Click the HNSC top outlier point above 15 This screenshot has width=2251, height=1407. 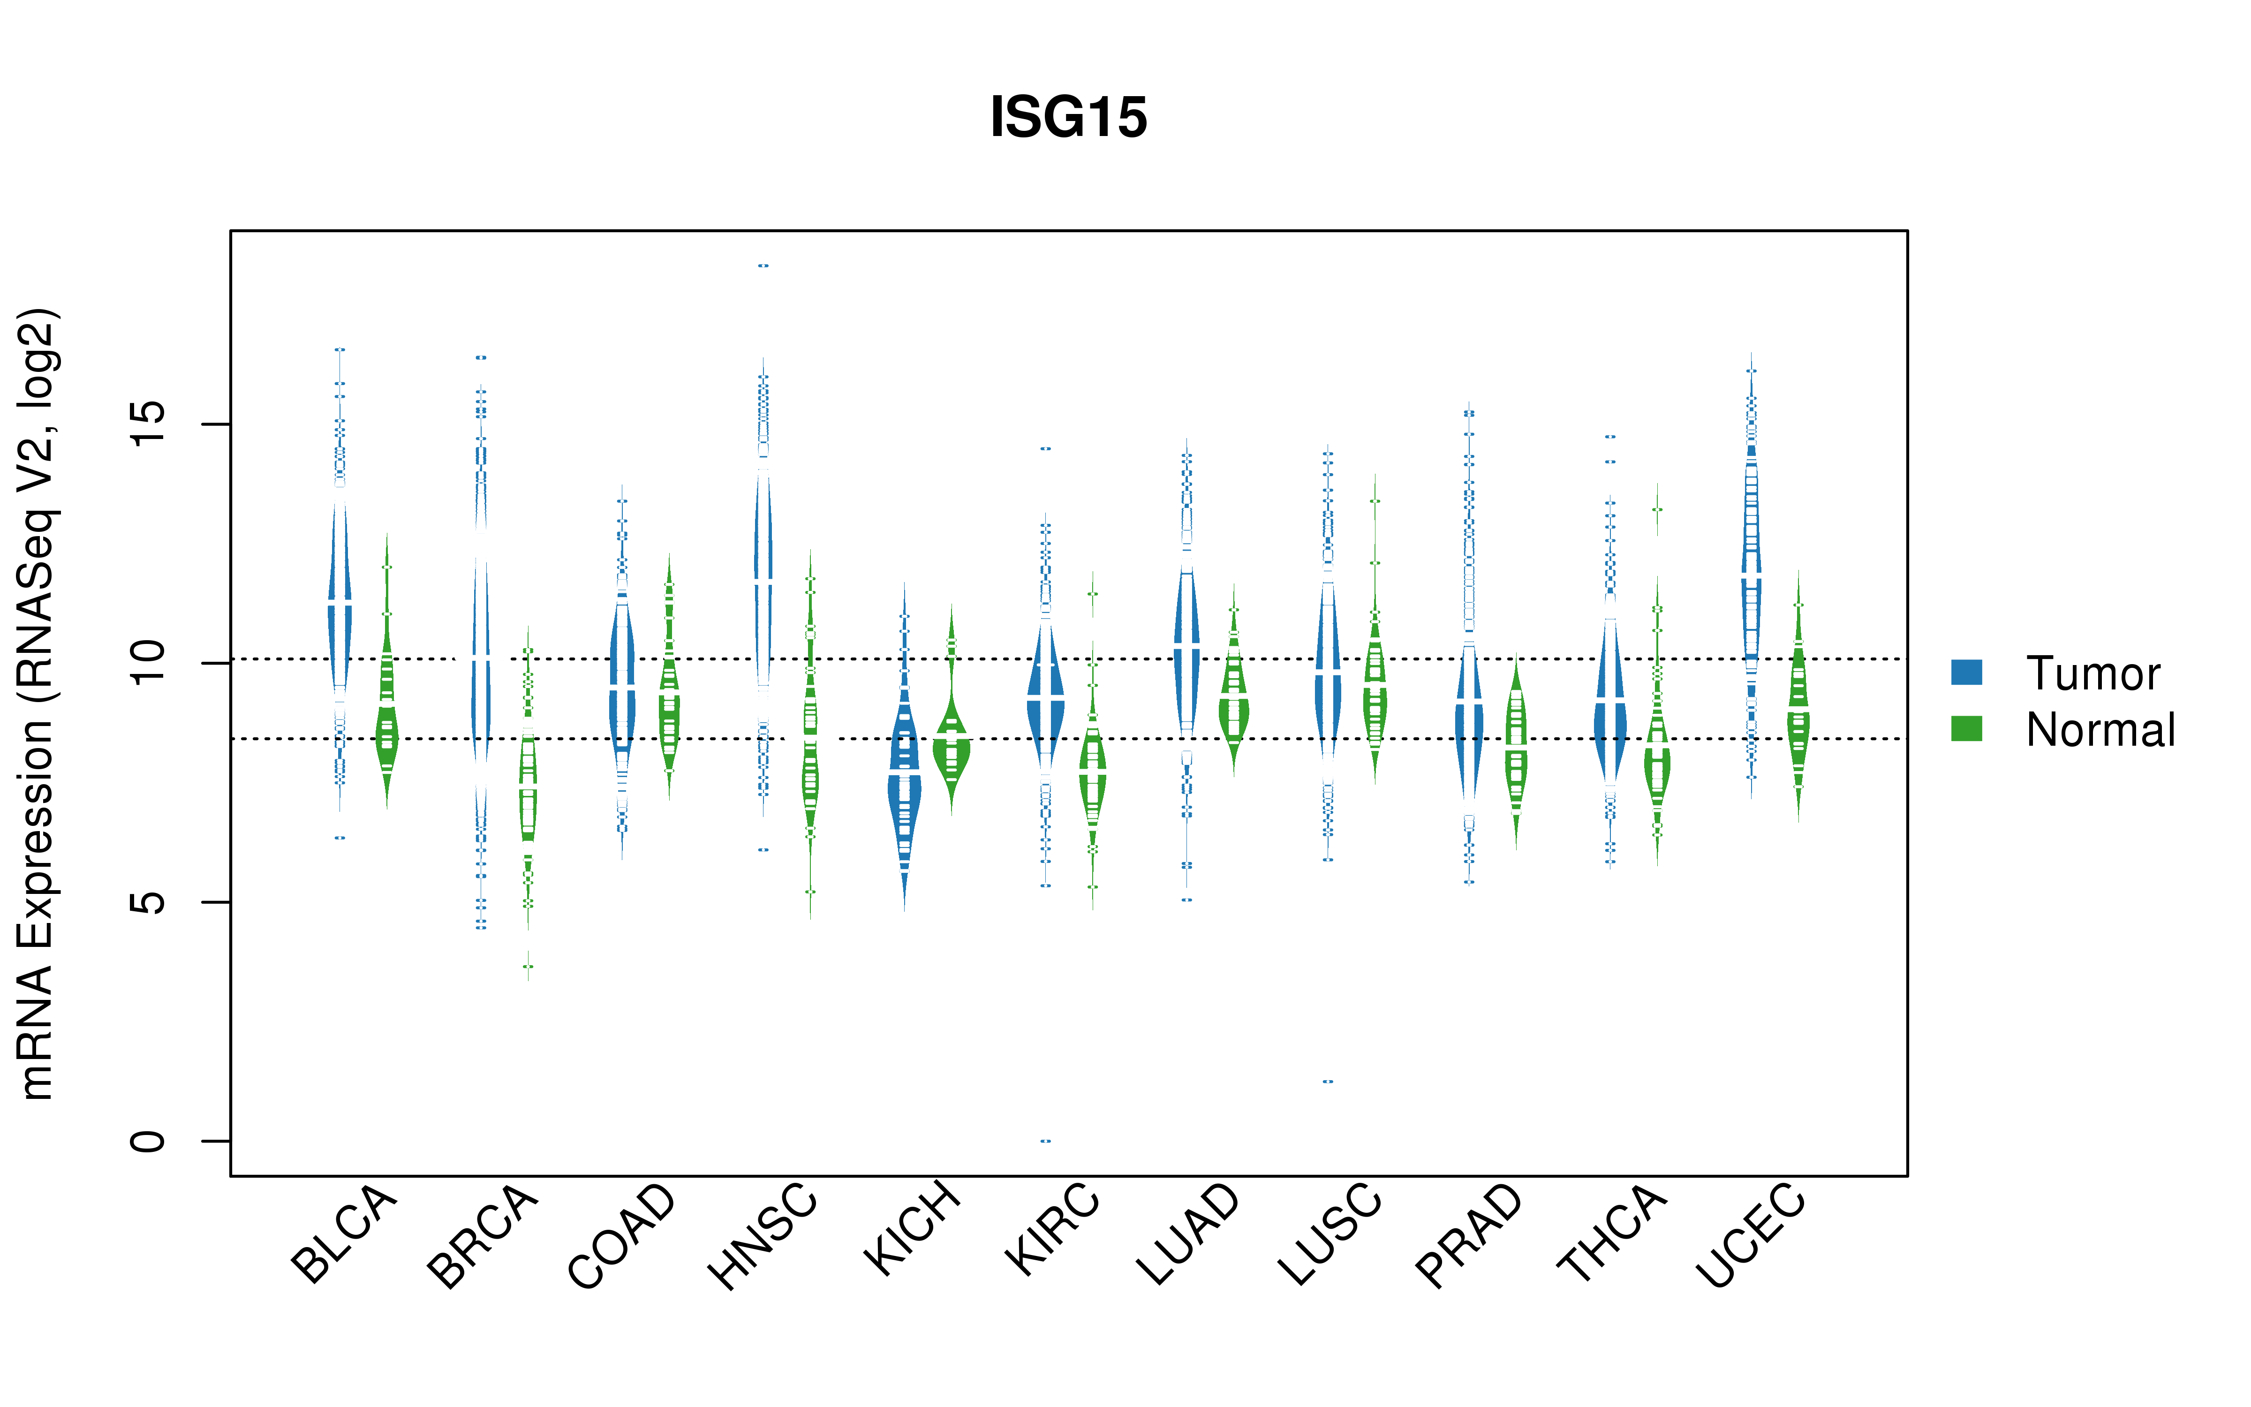pyautogui.click(x=763, y=266)
